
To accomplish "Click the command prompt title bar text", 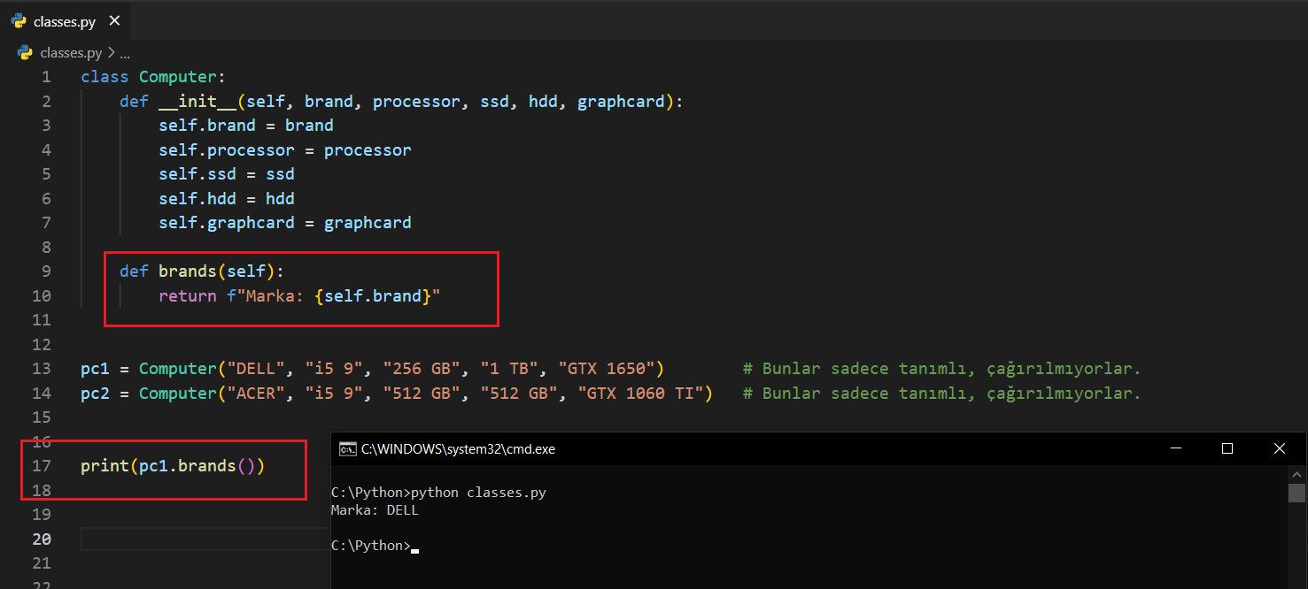I will pyautogui.click(x=458, y=449).
